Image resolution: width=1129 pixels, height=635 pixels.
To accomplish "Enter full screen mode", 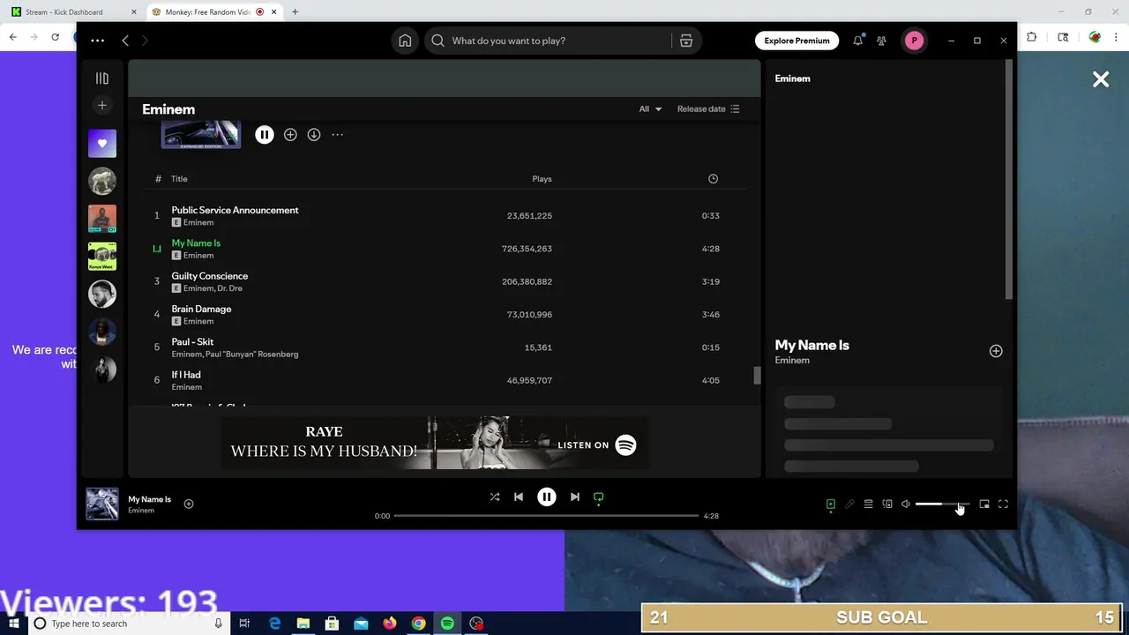I will [x=1003, y=504].
